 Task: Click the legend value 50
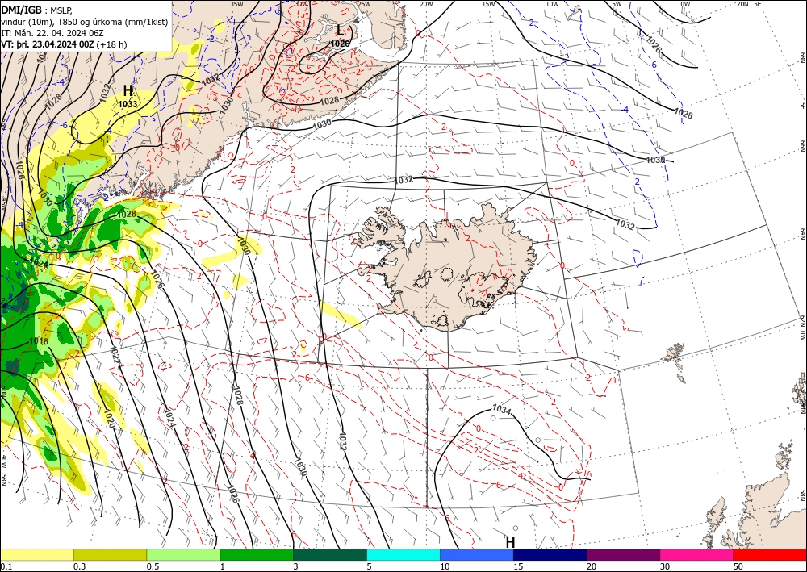tap(738, 566)
